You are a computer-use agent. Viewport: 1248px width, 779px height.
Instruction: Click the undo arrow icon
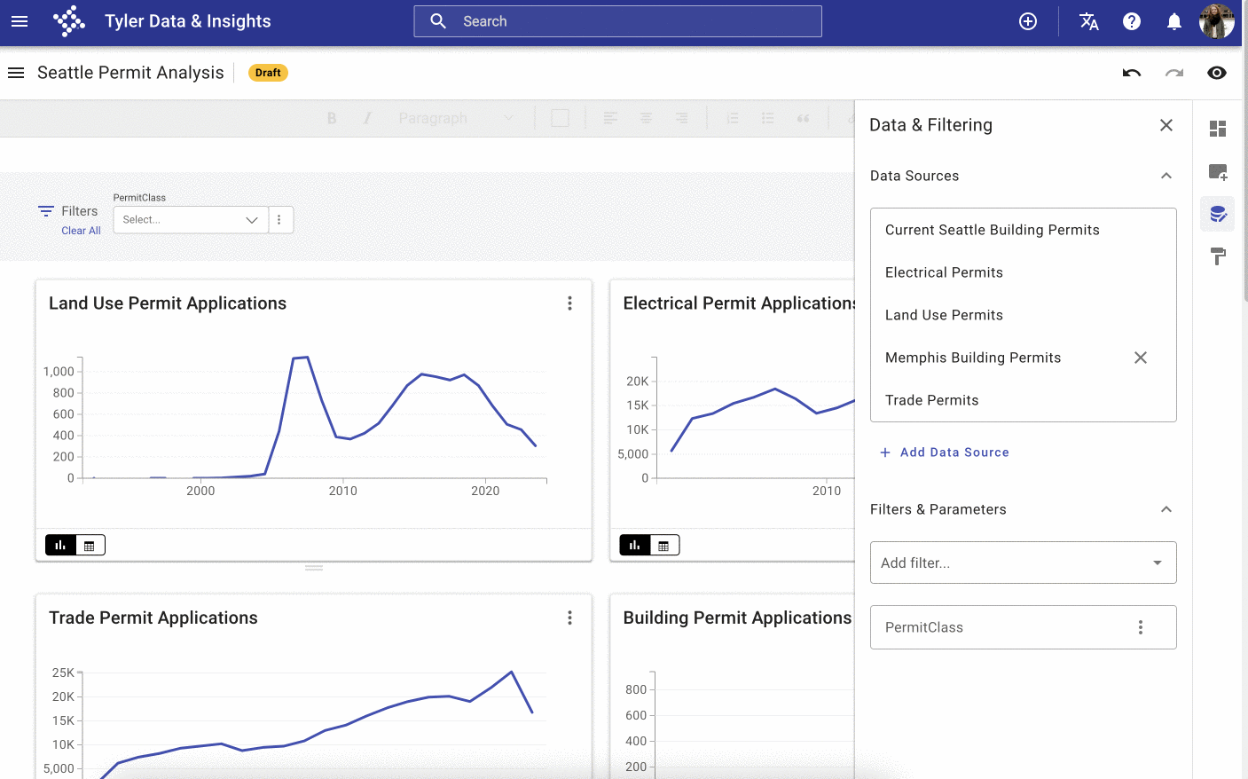(1131, 73)
